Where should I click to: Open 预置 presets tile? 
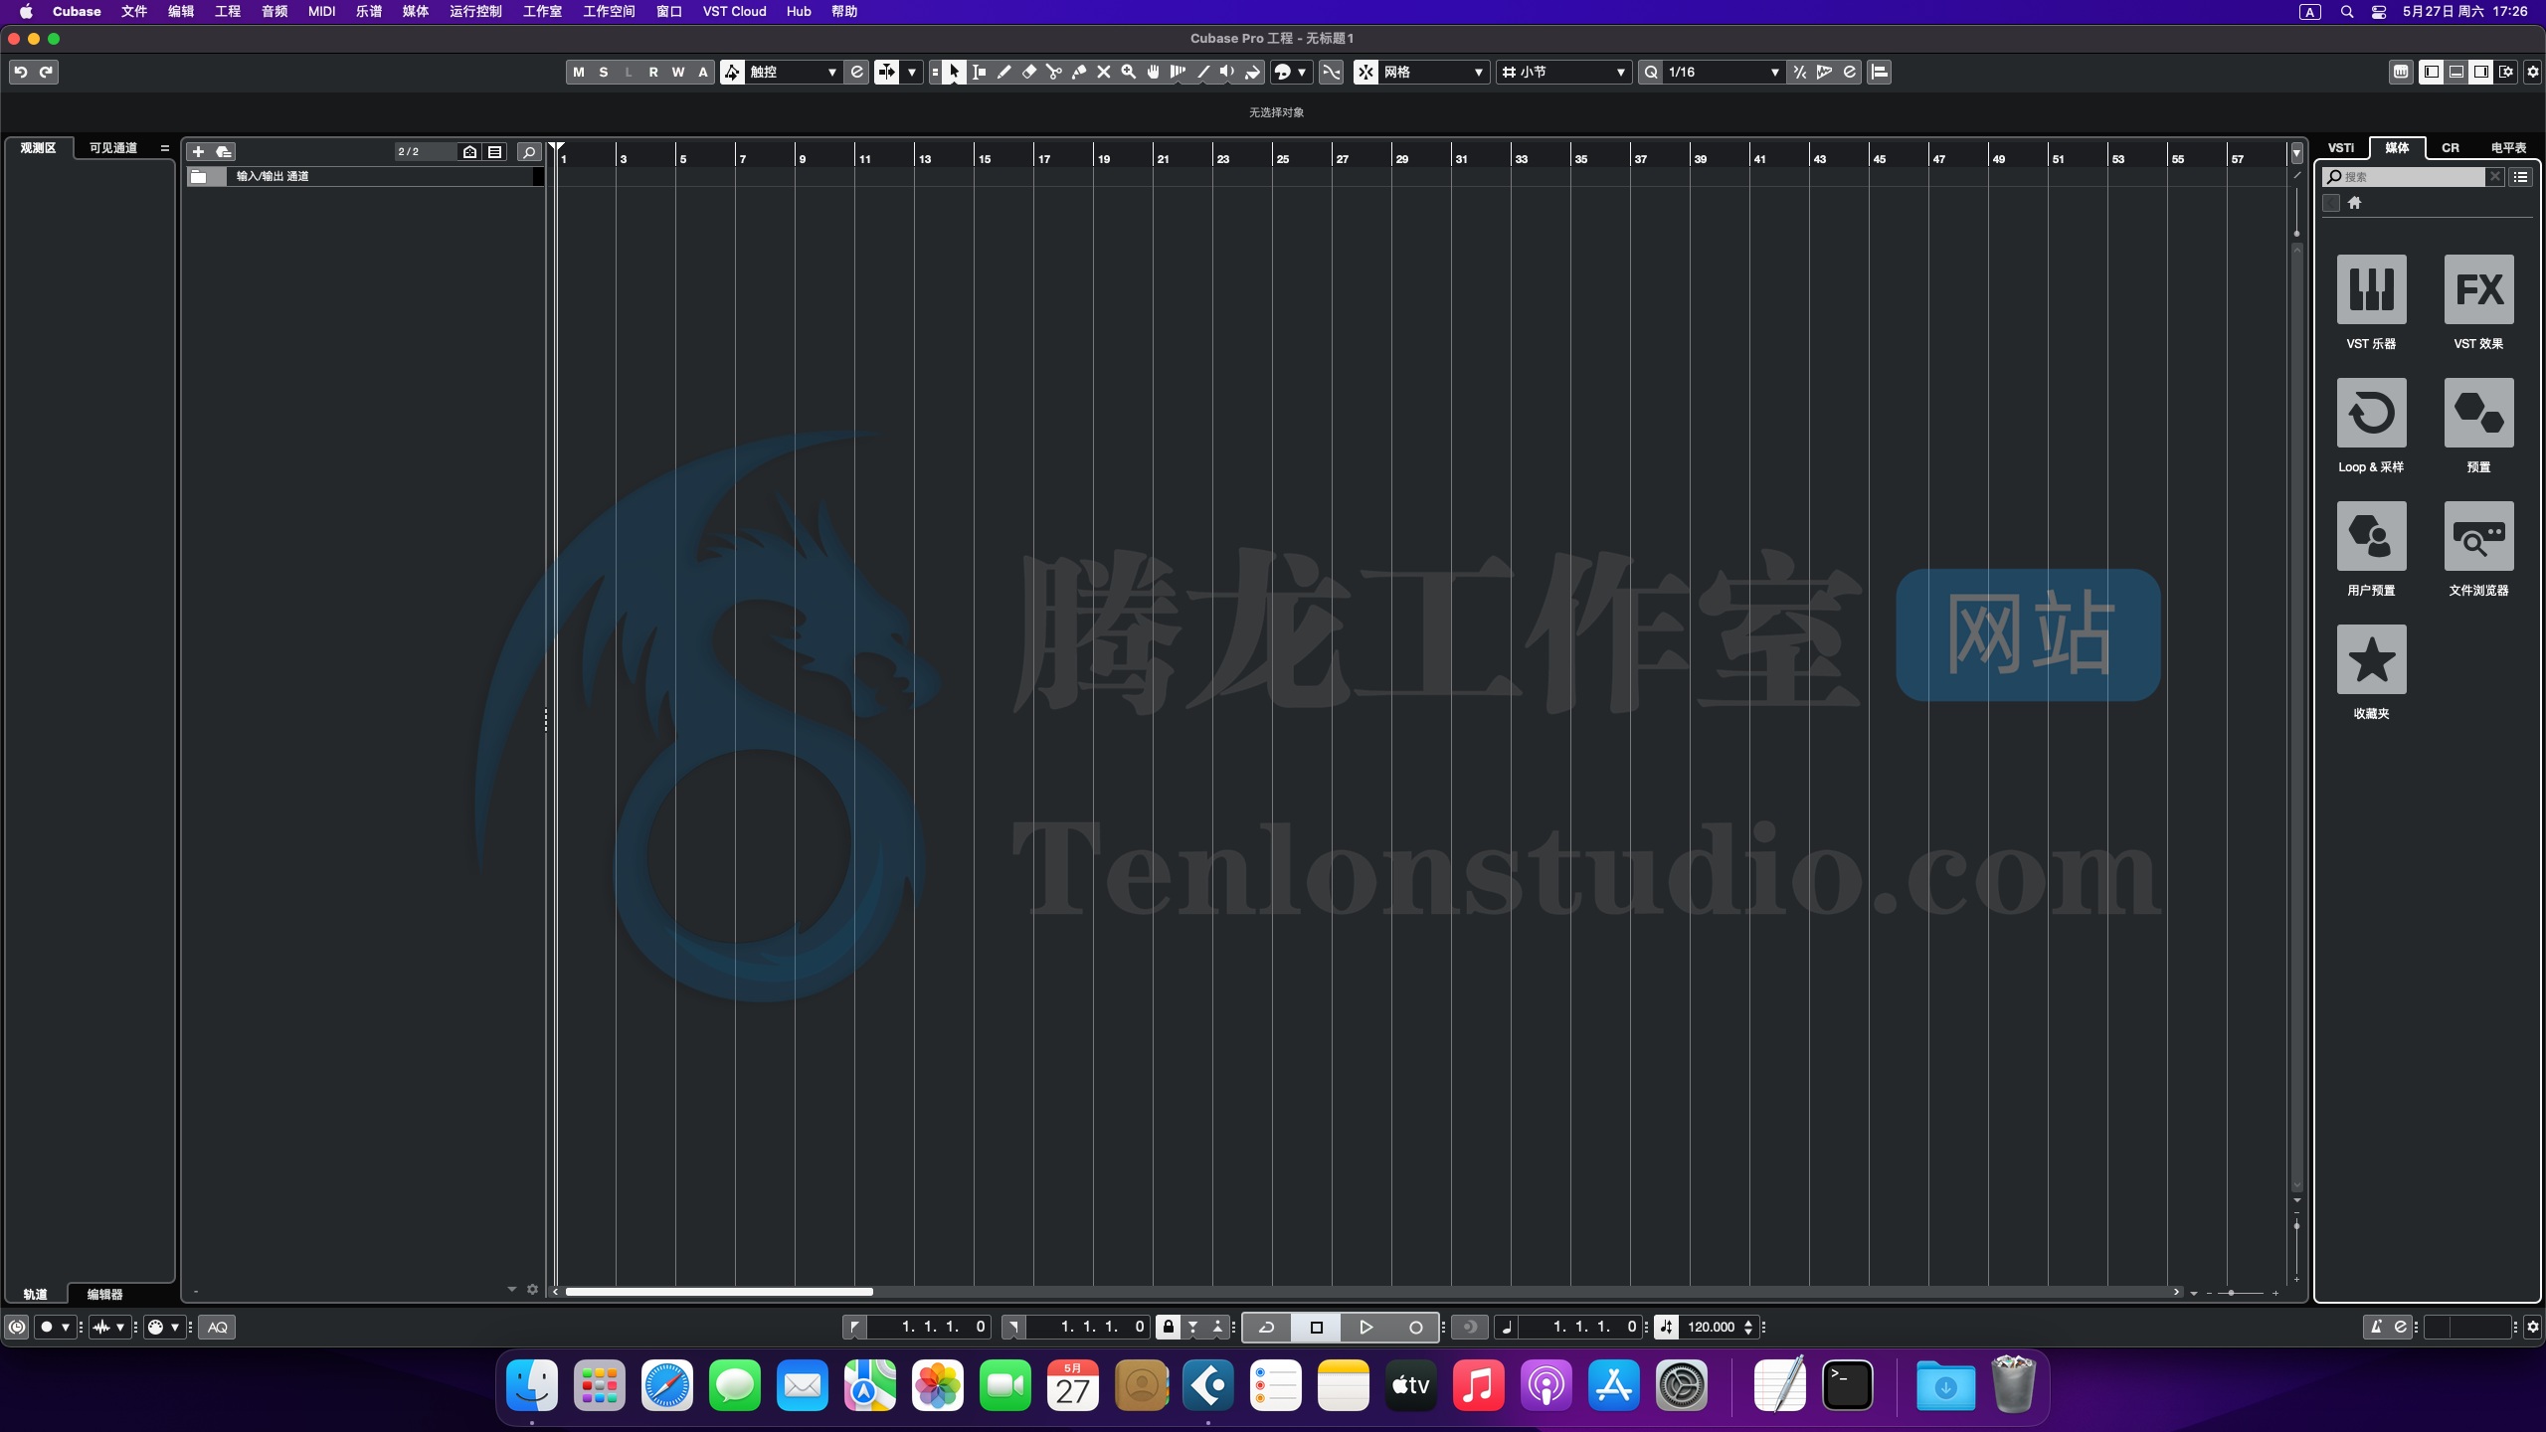pyautogui.click(x=2478, y=413)
